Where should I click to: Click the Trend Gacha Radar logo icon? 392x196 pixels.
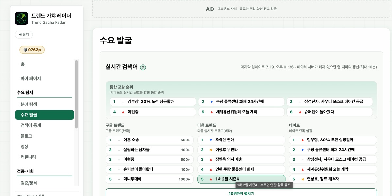[22, 18]
